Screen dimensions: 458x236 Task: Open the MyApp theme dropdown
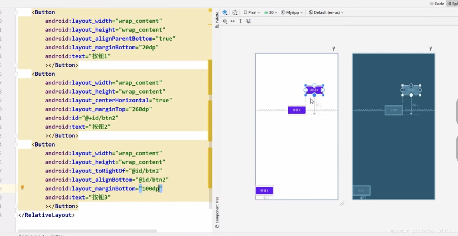292,12
